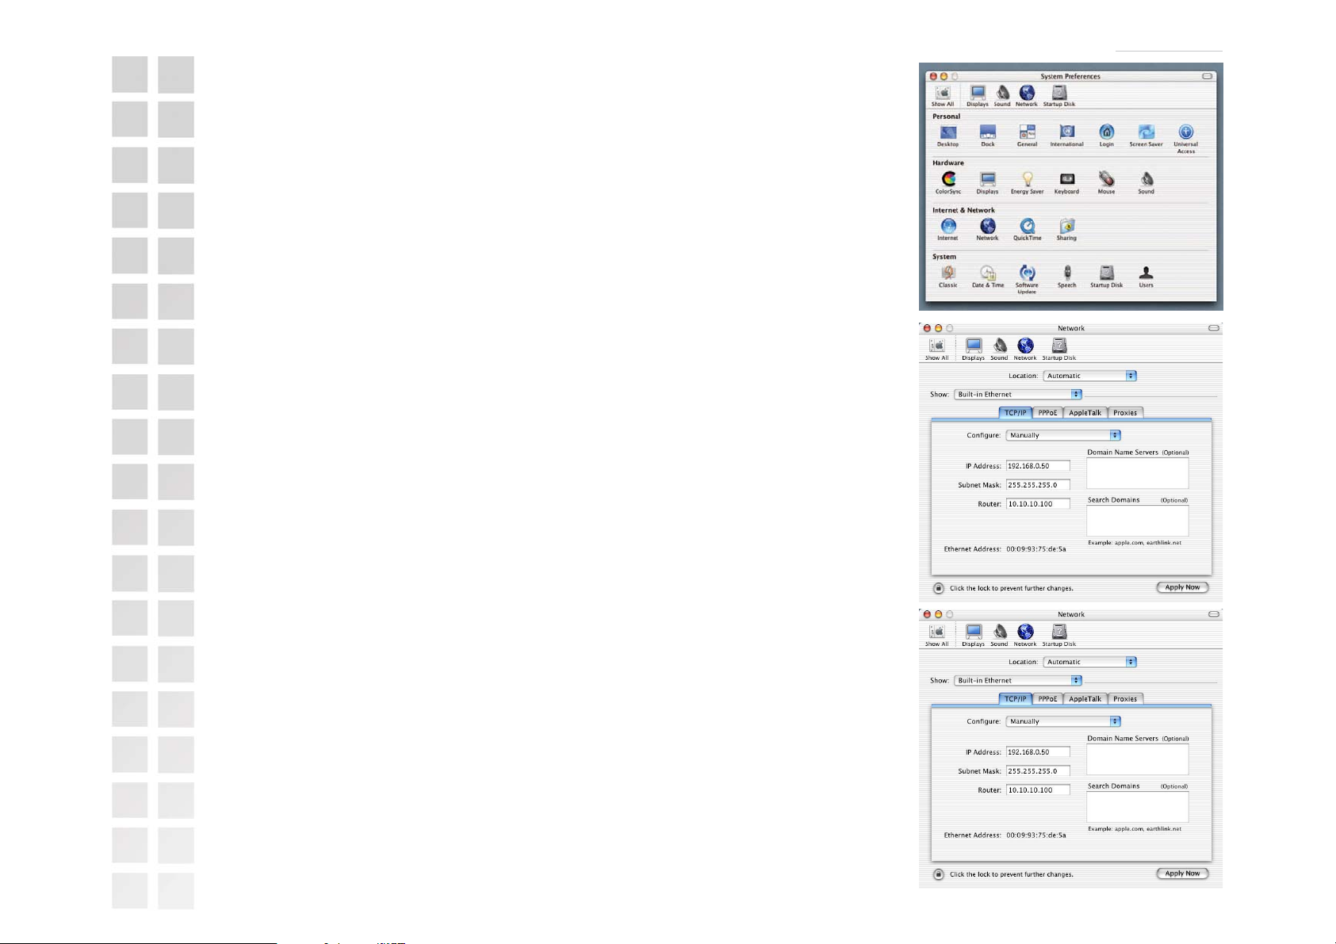Open Date & Time preferences
Image resolution: width=1336 pixels, height=944 pixels.
point(988,277)
